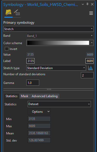Click the Gamma value field
Image resolution: width=97 pixels, height=152 pixels.
point(33,83)
